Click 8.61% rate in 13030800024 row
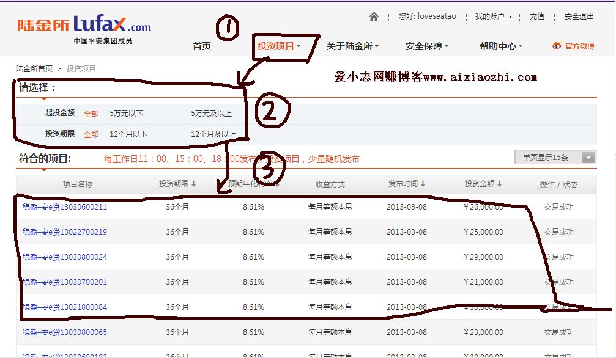The height and width of the screenshot is (358, 616). [253, 257]
